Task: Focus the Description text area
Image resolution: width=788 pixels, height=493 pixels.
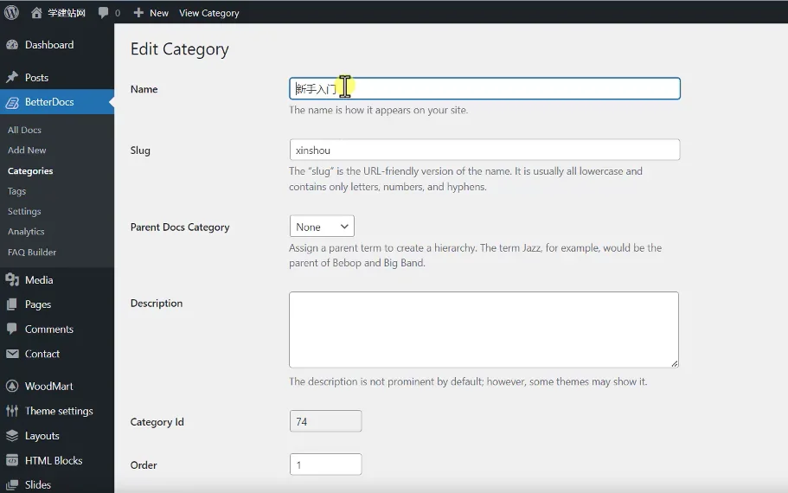Action: pos(484,330)
